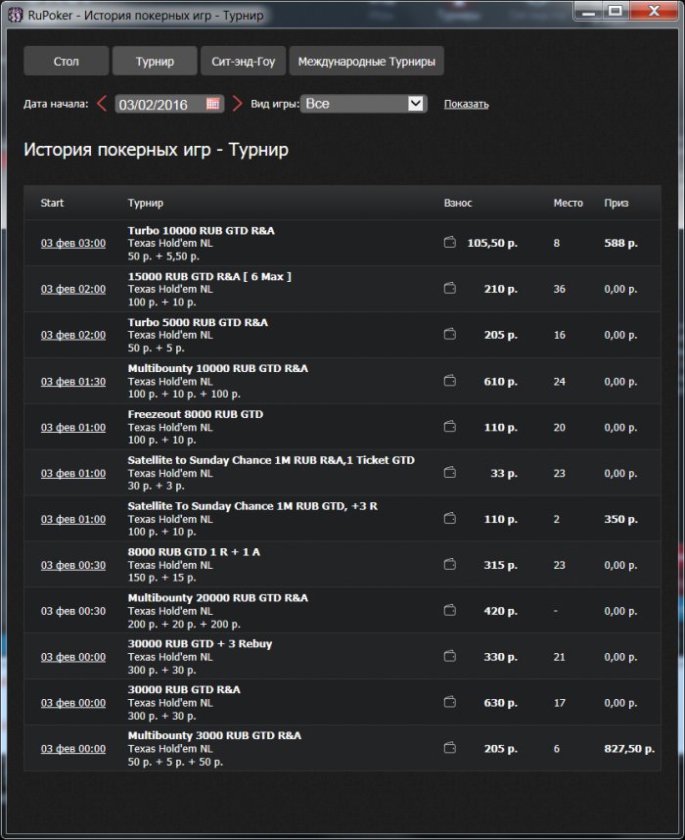Click the calendar icon in the date field

point(212,104)
